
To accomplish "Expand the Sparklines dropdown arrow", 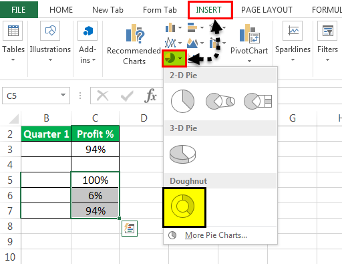I will coord(293,59).
